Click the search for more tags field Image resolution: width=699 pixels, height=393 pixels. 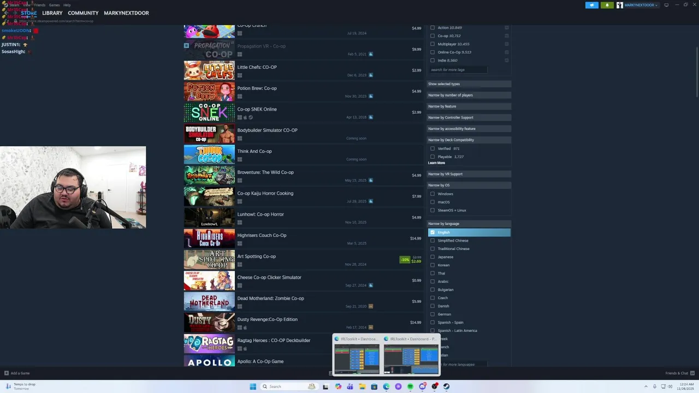(x=458, y=70)
